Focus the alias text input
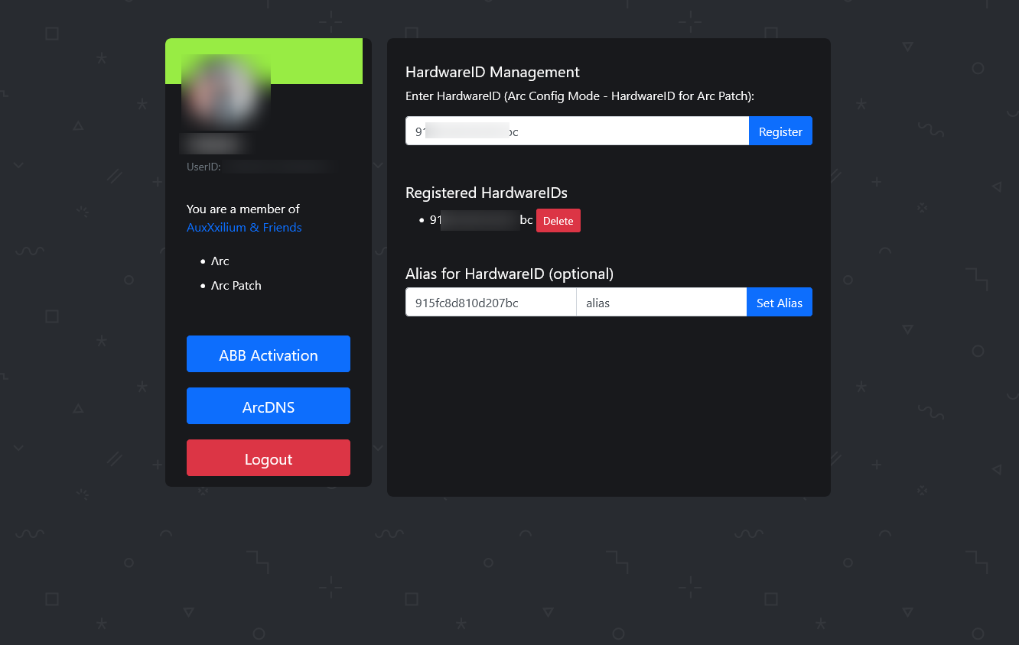The height and width of the screenshot is (645, 1019). (x=660, y=303)
